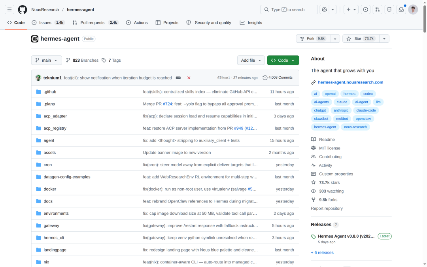
Task: Open the + 6 releases link
Action: [322, 252]
